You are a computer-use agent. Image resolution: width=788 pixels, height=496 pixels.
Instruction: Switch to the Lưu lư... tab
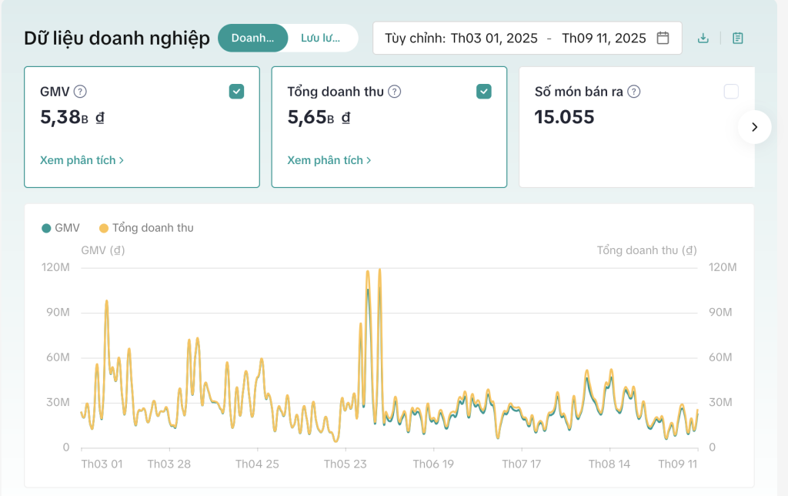[320, 38]
